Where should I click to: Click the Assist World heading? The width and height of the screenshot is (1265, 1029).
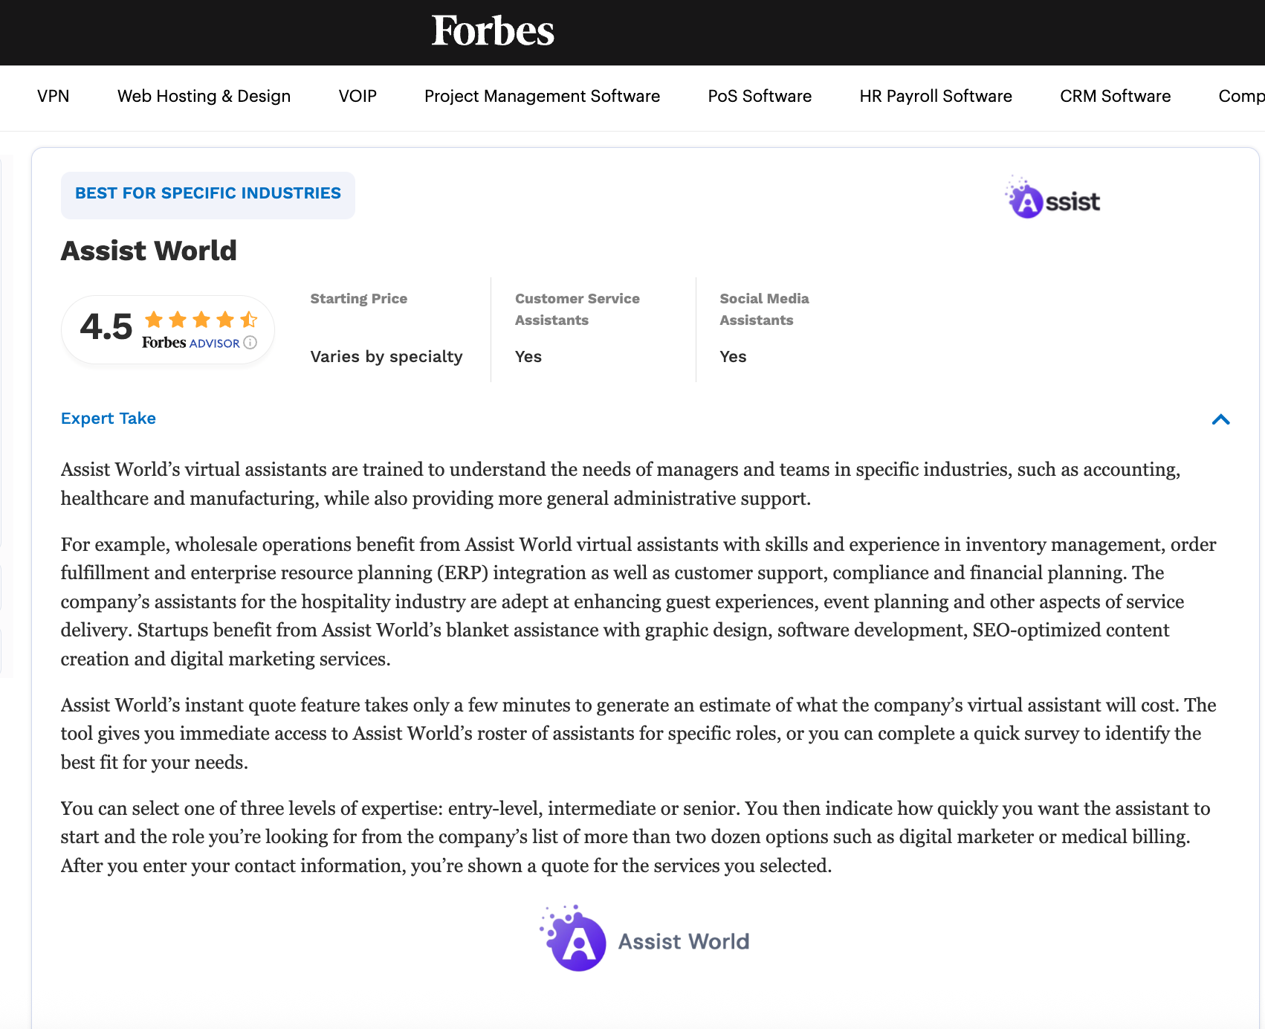pyautogui.click(x=148, y=251)
